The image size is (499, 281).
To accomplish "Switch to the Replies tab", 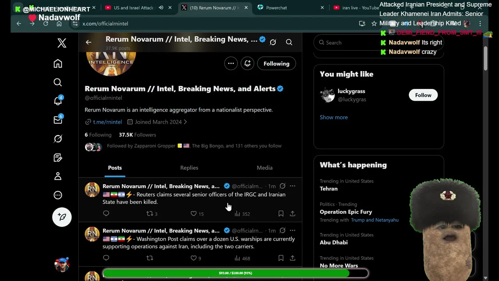I will [189, 168].
